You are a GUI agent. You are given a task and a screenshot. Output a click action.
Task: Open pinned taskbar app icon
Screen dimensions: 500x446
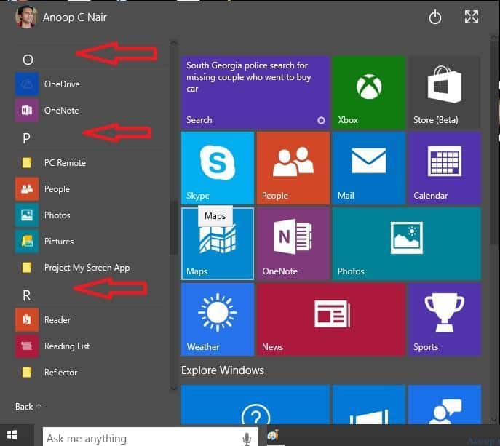coord(273,435)
